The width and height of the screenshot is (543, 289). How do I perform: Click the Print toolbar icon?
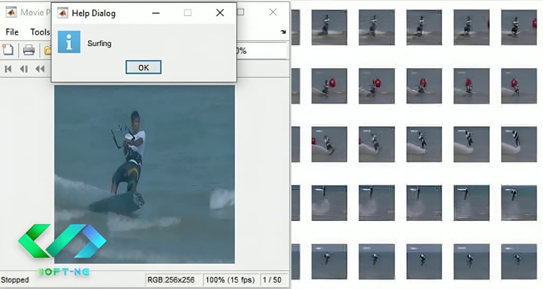pyautogui.click(x=29, y=50)
